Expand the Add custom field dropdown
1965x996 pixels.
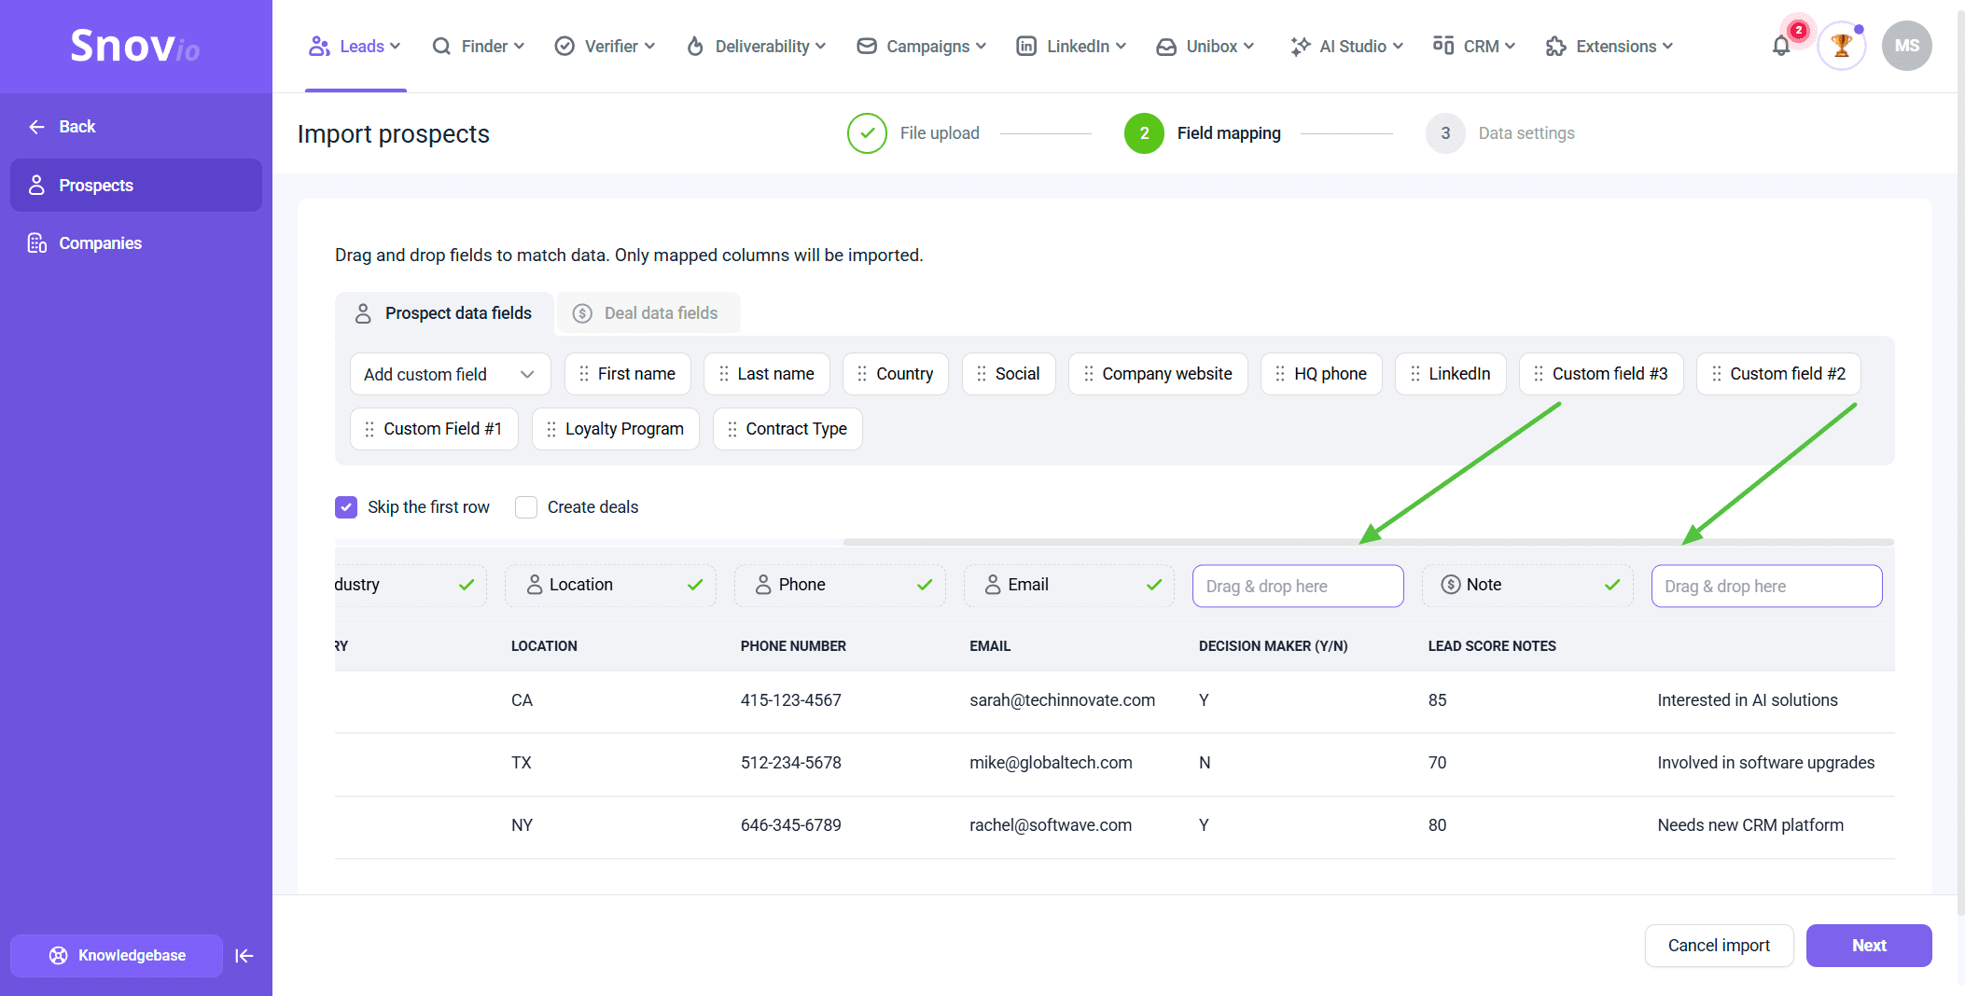[450, 374]
